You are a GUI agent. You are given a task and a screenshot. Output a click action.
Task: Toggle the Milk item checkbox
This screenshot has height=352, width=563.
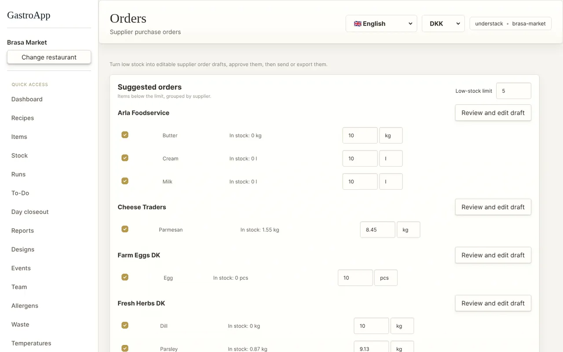(x=125, y=181)
